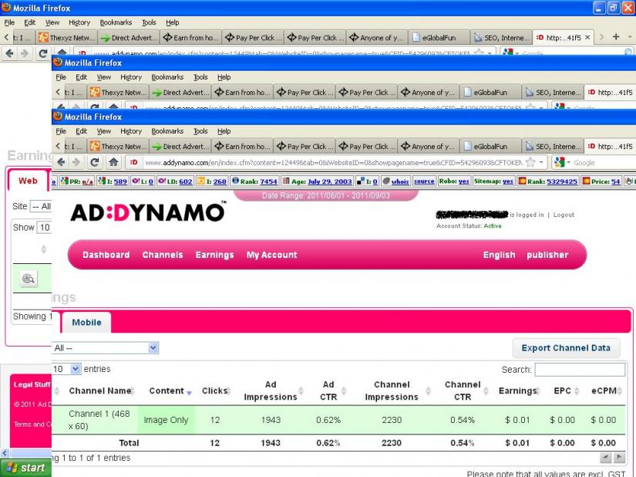This screenshot has width=636, height=477.
Task: Switch to eGlobalFun tab in front window
Action: [491, 146]
